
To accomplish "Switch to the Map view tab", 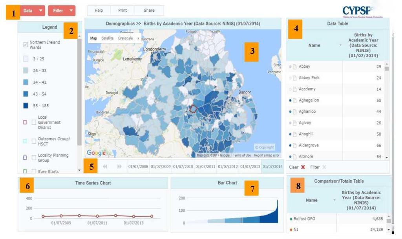I will tap(93, 38).
